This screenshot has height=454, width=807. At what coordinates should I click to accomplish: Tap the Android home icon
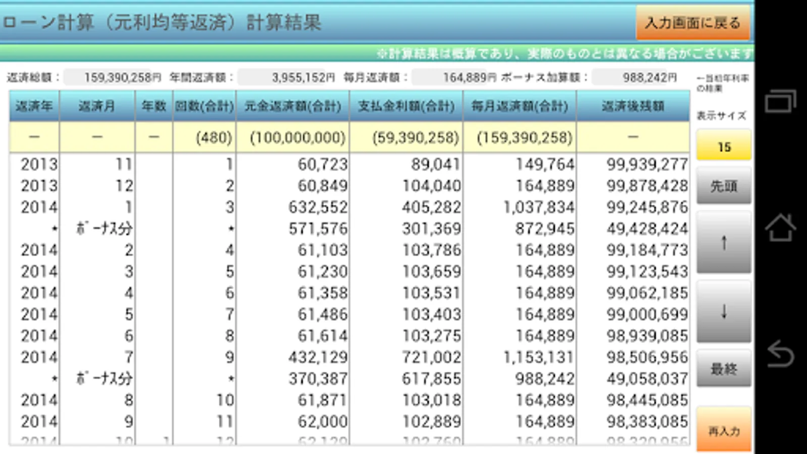tap(780, 227)
